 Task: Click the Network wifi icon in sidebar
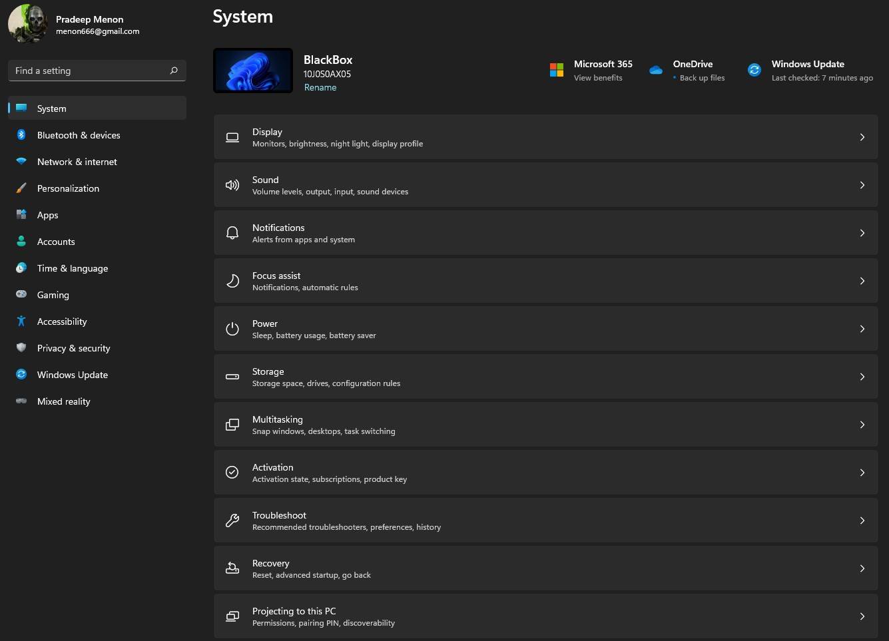pos(21,161)
